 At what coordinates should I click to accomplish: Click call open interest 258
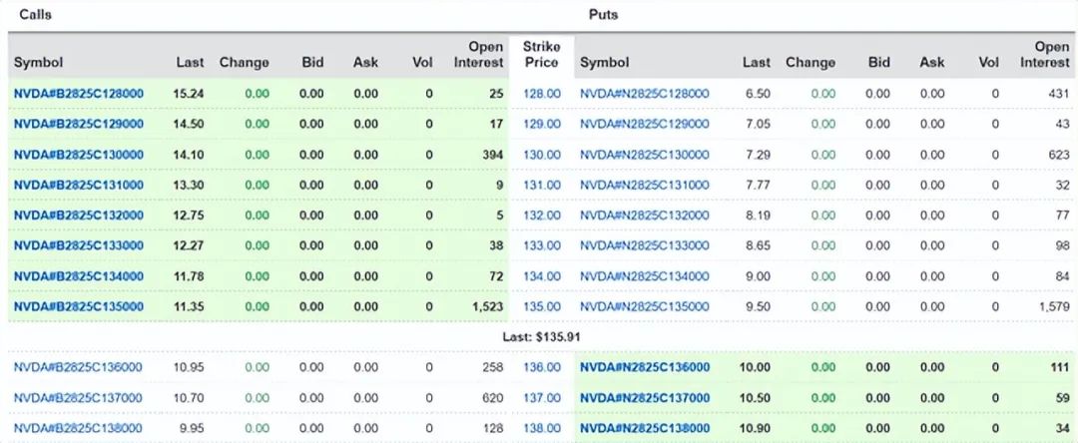pyautogui.click(x=493, y=367)
